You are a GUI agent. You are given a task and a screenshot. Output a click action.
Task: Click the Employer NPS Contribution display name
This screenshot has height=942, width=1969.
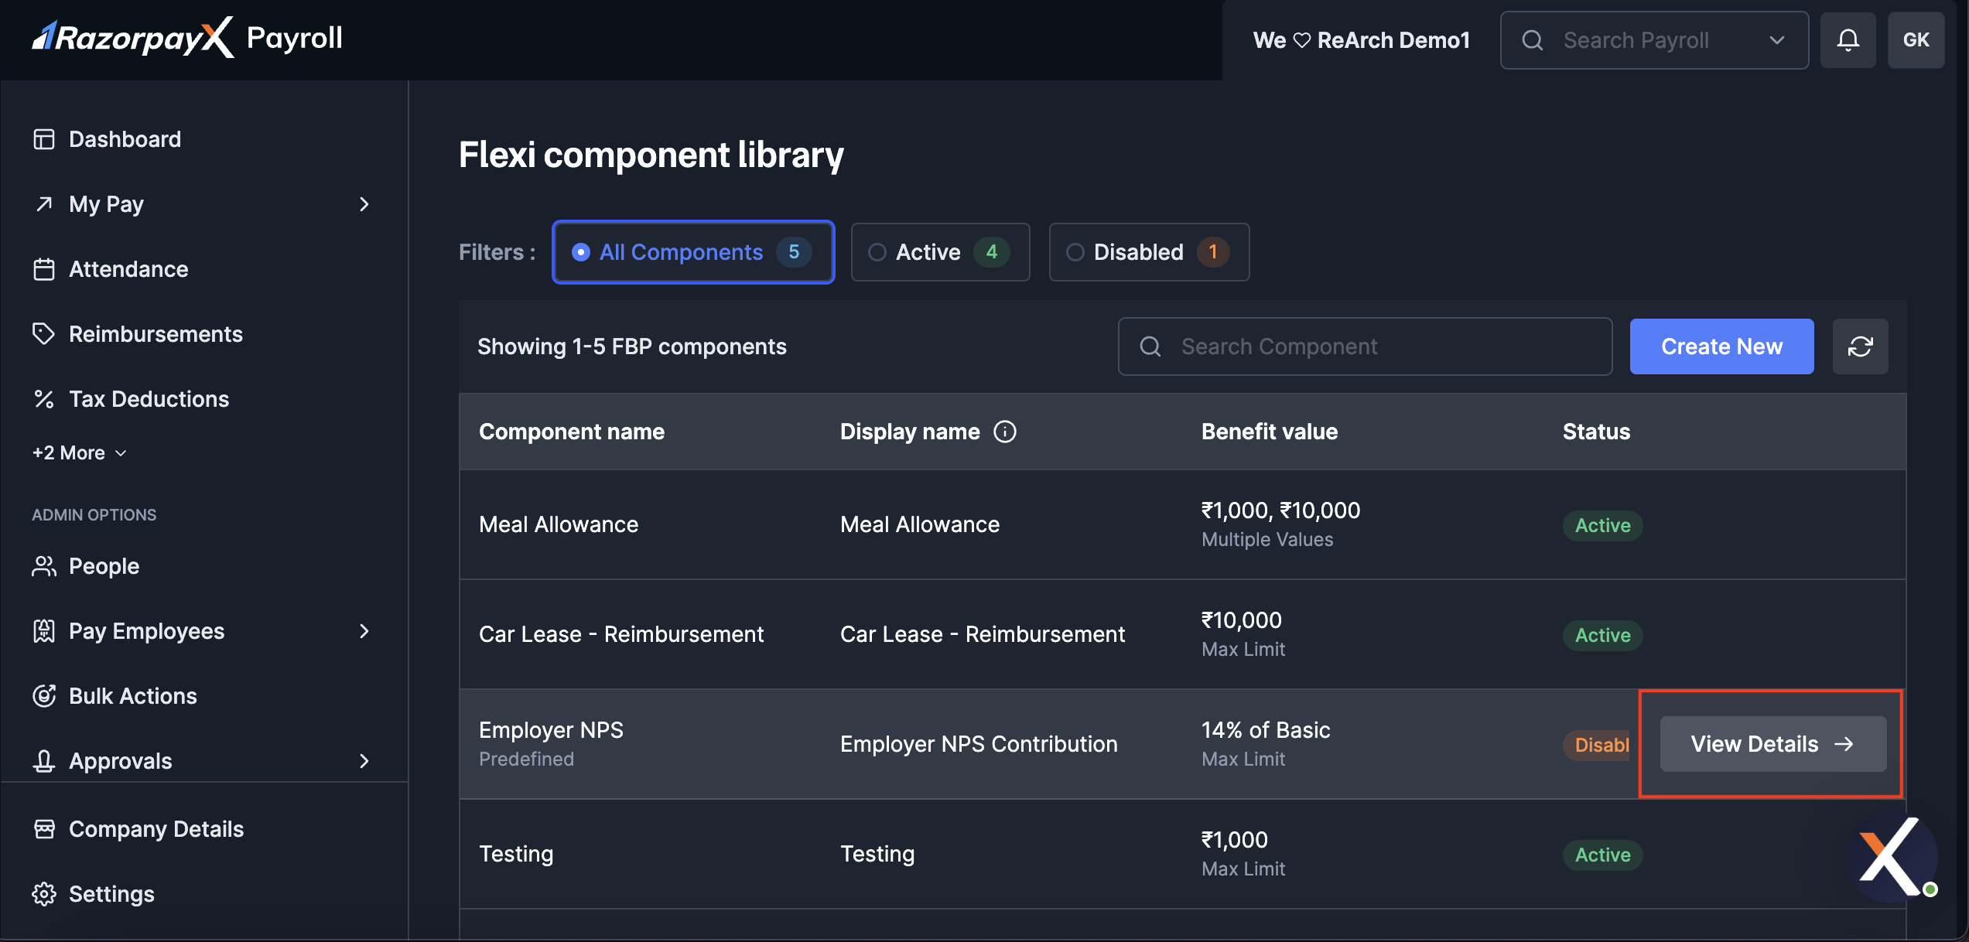tap(979, 744)
